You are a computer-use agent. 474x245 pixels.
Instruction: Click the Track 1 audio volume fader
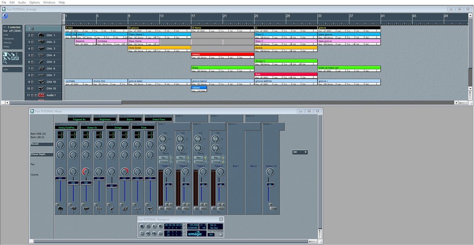(x=168, y=184)
